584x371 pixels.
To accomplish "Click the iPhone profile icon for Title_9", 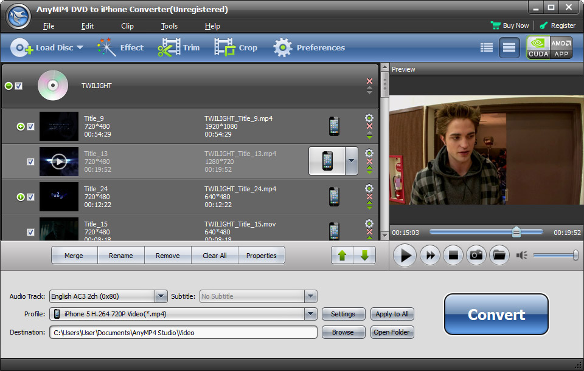I will (x=334, y=126).
